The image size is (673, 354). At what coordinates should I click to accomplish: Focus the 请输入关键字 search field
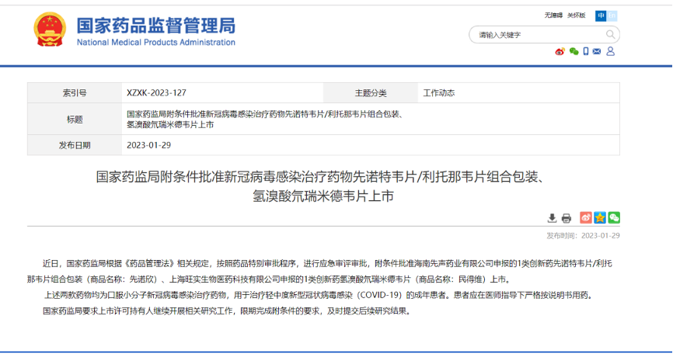coord(544,35)
